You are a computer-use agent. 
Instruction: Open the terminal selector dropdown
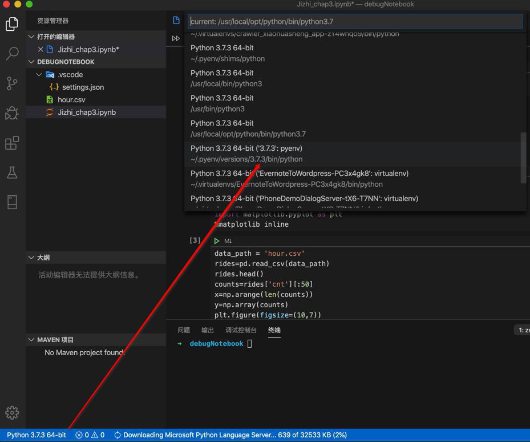[522, 330]
